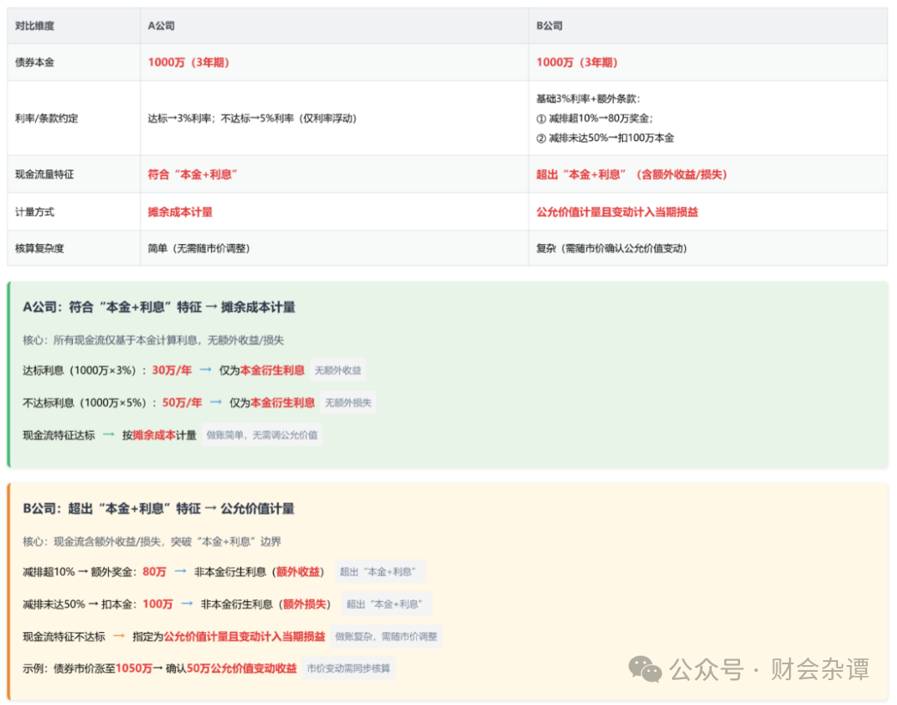Select the '现金流量特征' row label
Viewport: 897px width, 705px height.
pos(45,174)
